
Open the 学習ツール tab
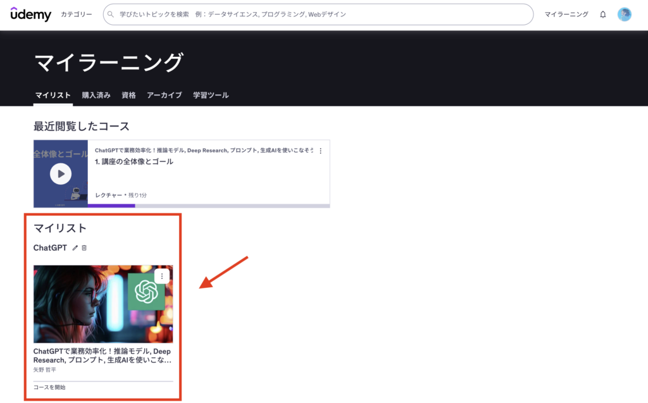(211, 95)
